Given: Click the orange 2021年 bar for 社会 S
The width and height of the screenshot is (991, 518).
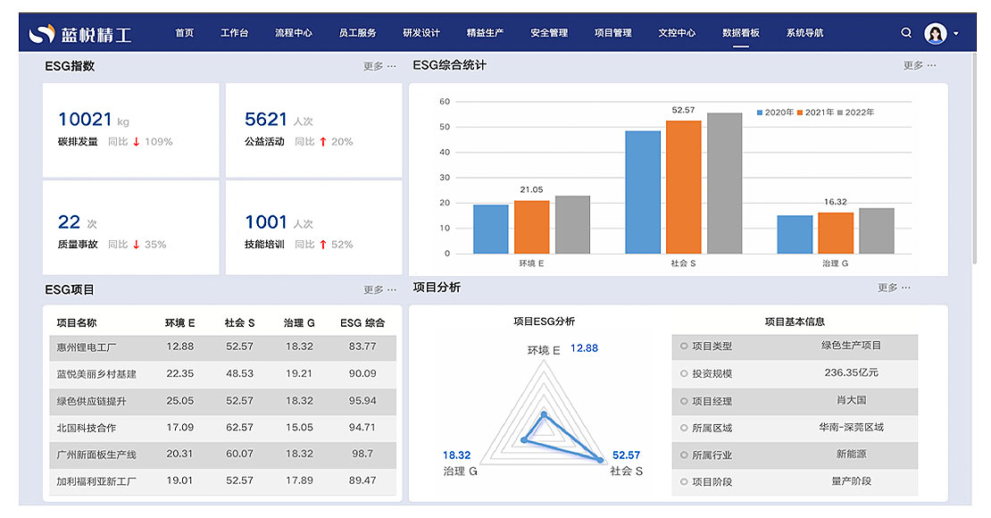Looking at the screenshot, I should click(684, 188).
